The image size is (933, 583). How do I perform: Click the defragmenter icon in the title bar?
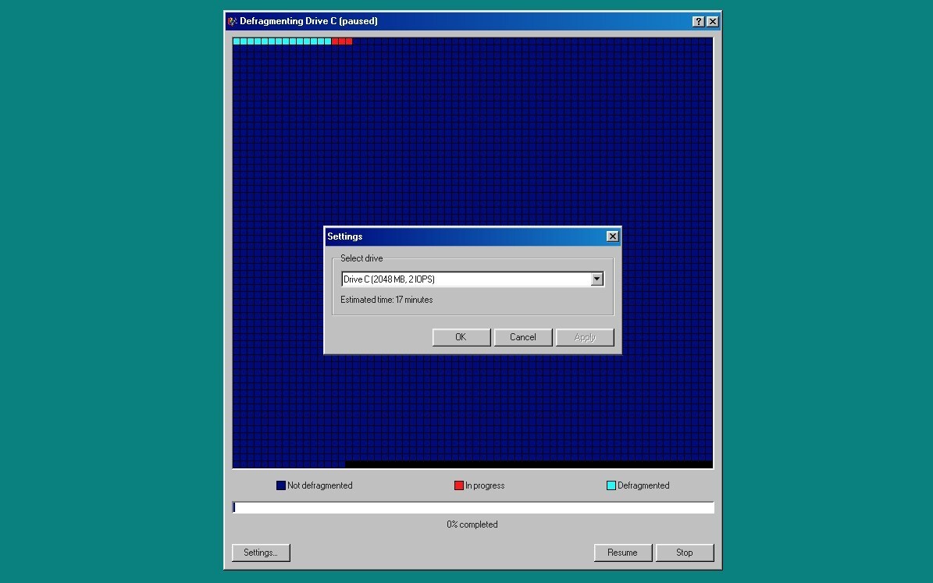pyautogui.click(x=231, y=21)
